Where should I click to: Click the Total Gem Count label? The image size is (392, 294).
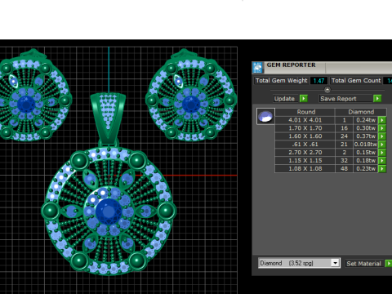[356, 81]
